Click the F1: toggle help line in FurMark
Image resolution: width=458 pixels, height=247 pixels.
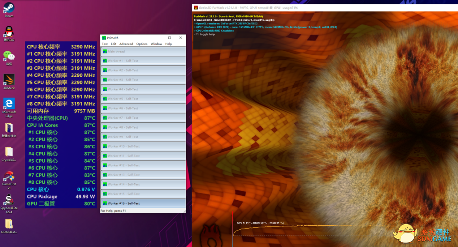pyautogui.click(x=204, y=34)
